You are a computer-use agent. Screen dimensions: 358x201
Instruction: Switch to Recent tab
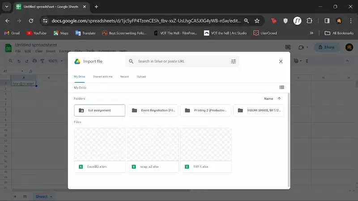click(x=124, y=76)
